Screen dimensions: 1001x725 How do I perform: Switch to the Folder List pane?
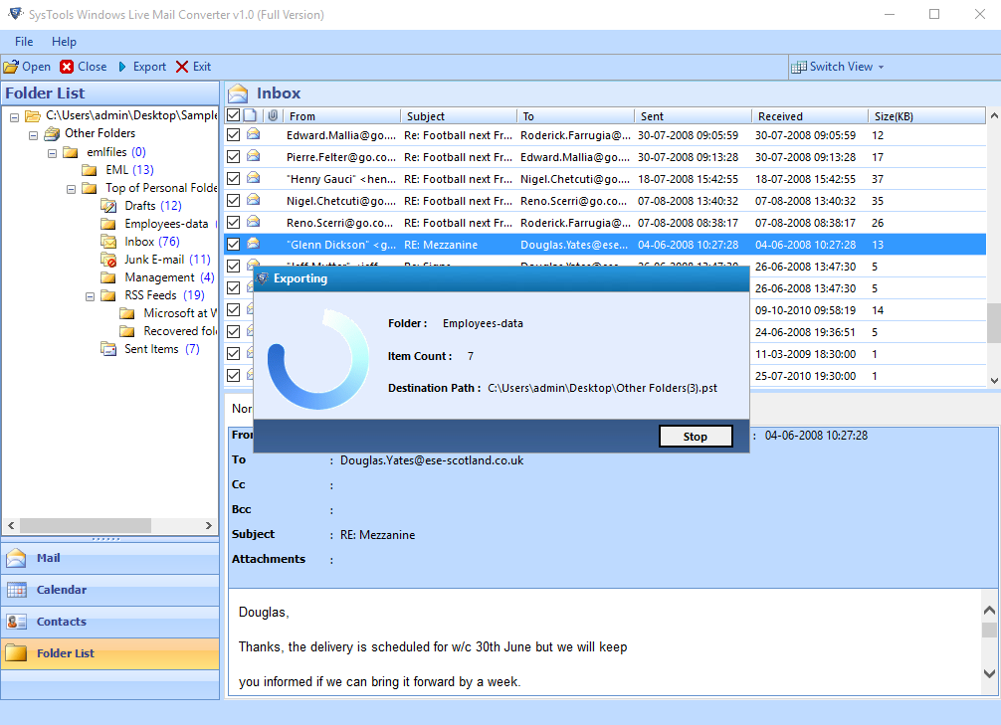[109, 653]
